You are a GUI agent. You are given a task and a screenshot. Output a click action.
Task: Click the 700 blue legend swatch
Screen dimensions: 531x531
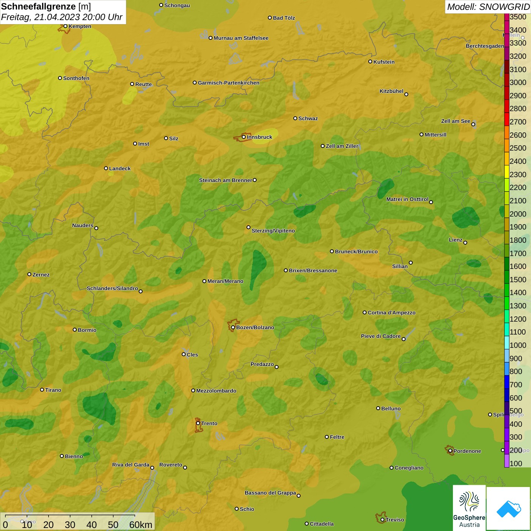507,382
